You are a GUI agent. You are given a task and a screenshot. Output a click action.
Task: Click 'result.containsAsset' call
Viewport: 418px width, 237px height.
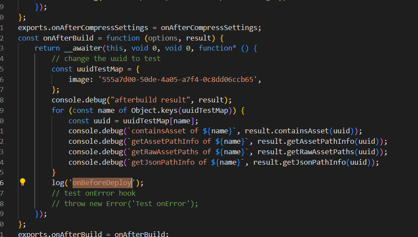(287, 131)
